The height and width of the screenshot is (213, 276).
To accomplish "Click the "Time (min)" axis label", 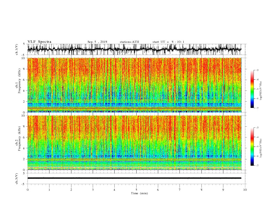I will point(139,193).
